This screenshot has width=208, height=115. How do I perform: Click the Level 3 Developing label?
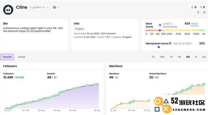point(170,25)
